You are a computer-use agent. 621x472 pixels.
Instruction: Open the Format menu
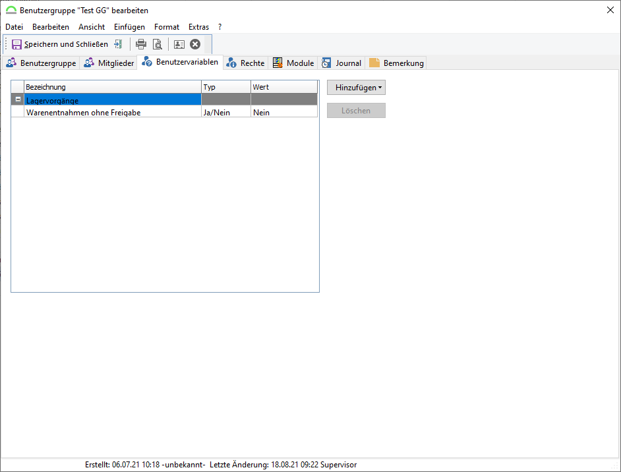tap(167, 27)
